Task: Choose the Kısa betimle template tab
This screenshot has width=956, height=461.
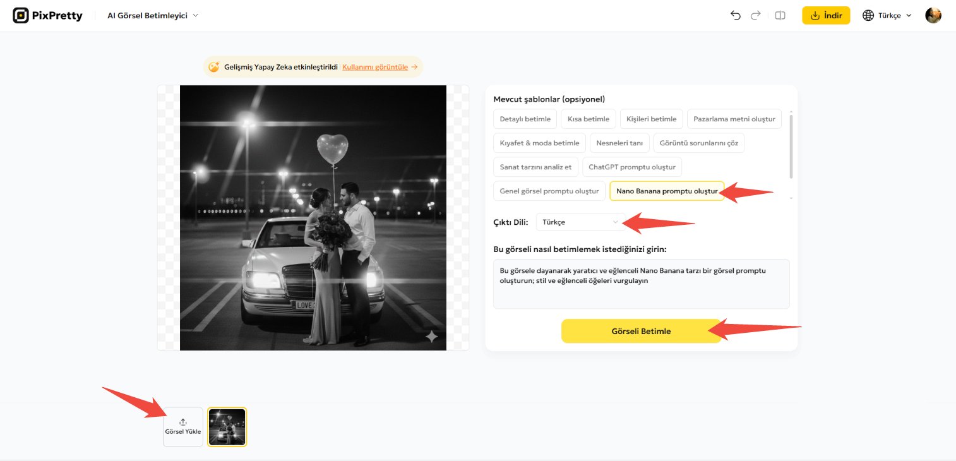Action: click(x=588, y=119)
